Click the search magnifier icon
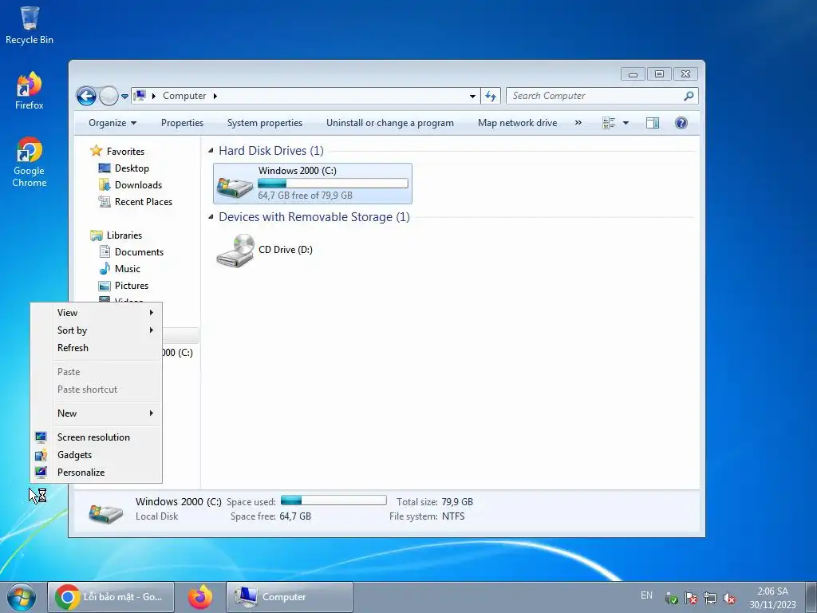817x613 pixels. click(689, 96)
